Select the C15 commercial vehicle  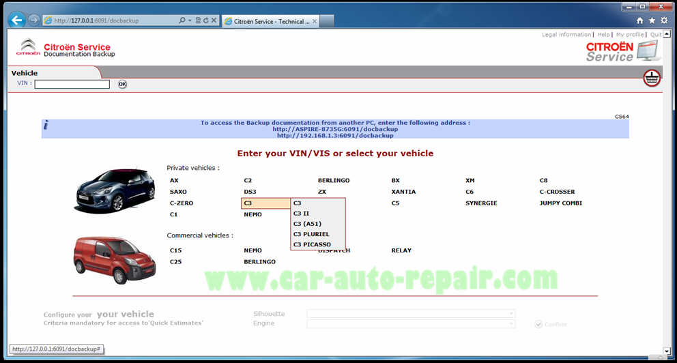click(175, 250)
